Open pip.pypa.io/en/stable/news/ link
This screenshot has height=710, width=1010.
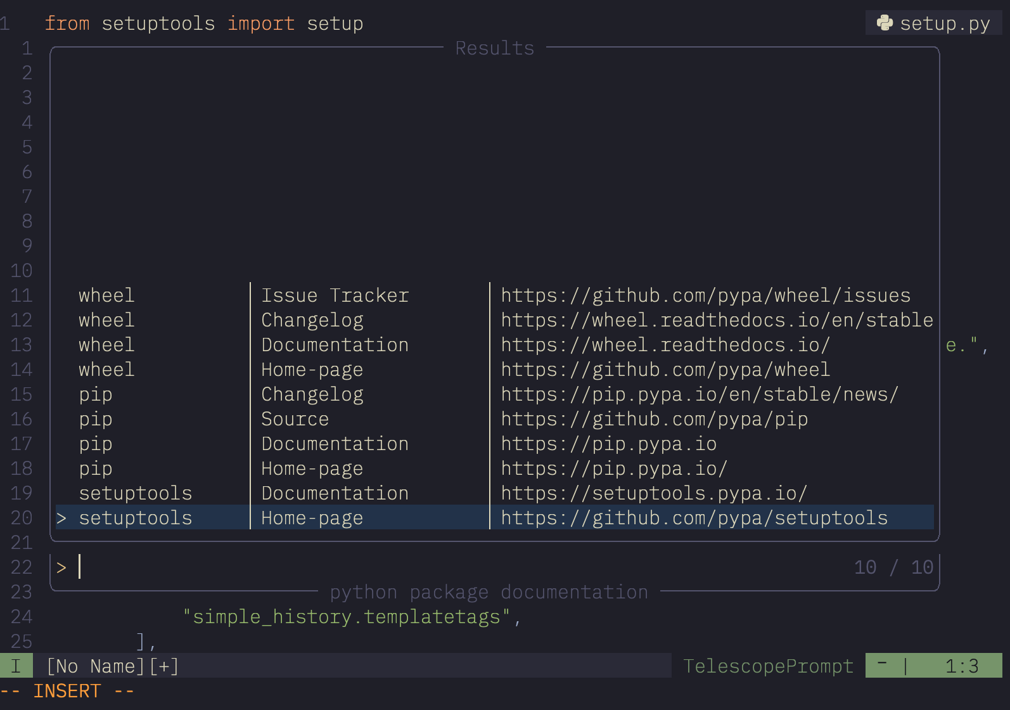[x=700, y=394]
